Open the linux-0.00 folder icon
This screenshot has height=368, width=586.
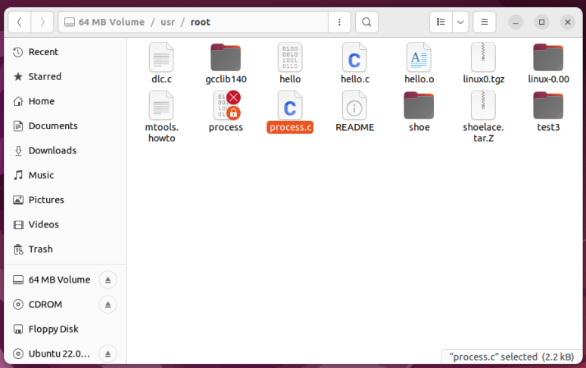point(548,57)
